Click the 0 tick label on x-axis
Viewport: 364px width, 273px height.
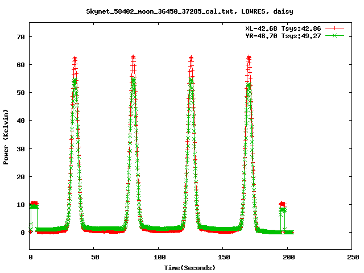30,257
